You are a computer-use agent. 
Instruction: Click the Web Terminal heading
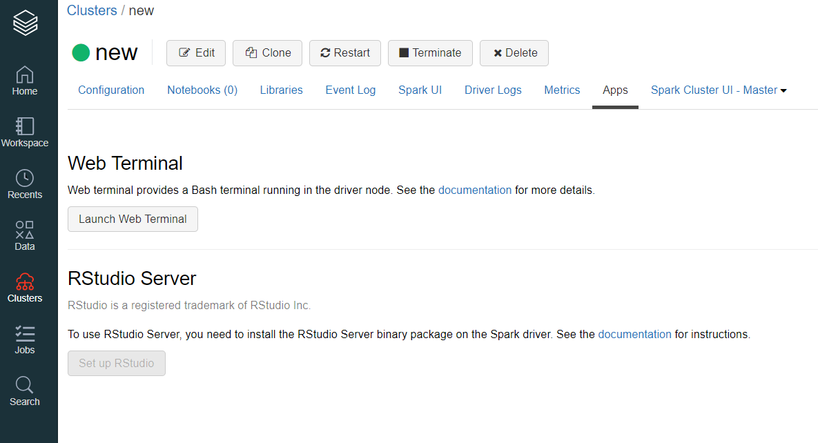125,164
